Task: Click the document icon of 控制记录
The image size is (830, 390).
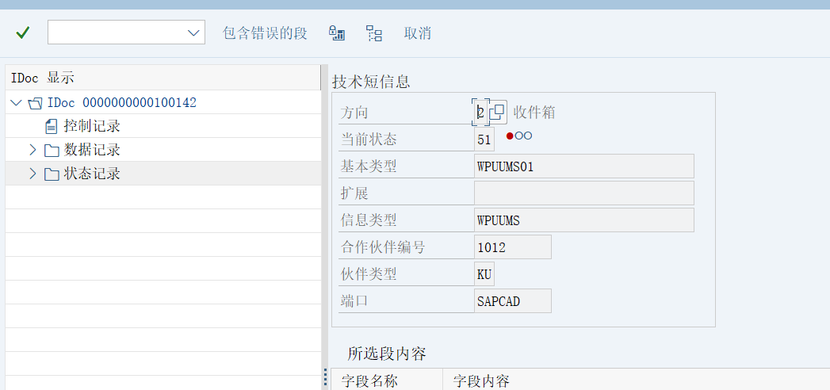Action: pyautogui.click(x=52, y=127)
